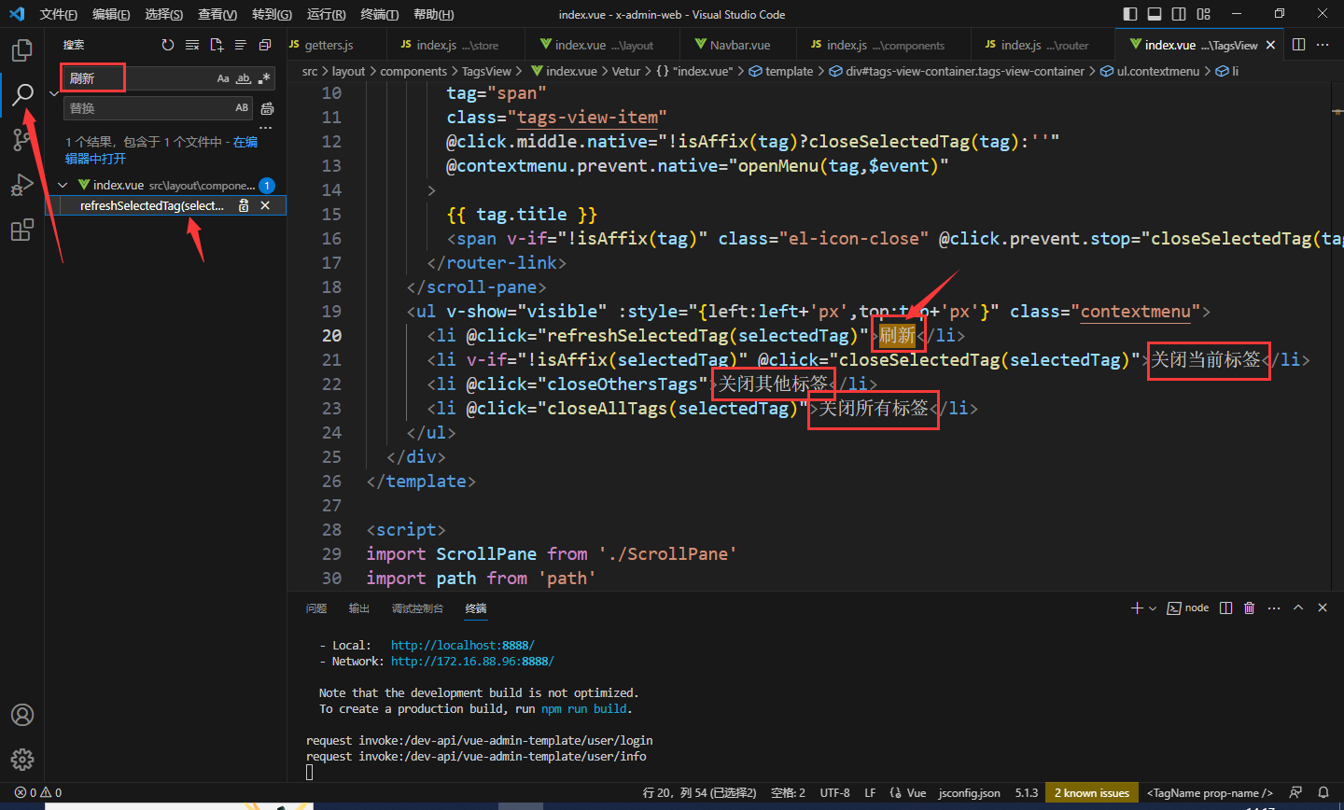Open http://localhost:8888/ link in terminal

tap(462, 645)
